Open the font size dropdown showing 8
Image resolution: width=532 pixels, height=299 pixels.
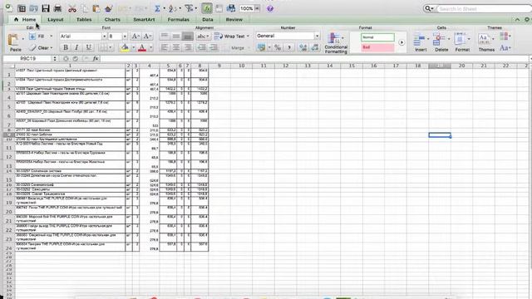[x=125, y=37]
